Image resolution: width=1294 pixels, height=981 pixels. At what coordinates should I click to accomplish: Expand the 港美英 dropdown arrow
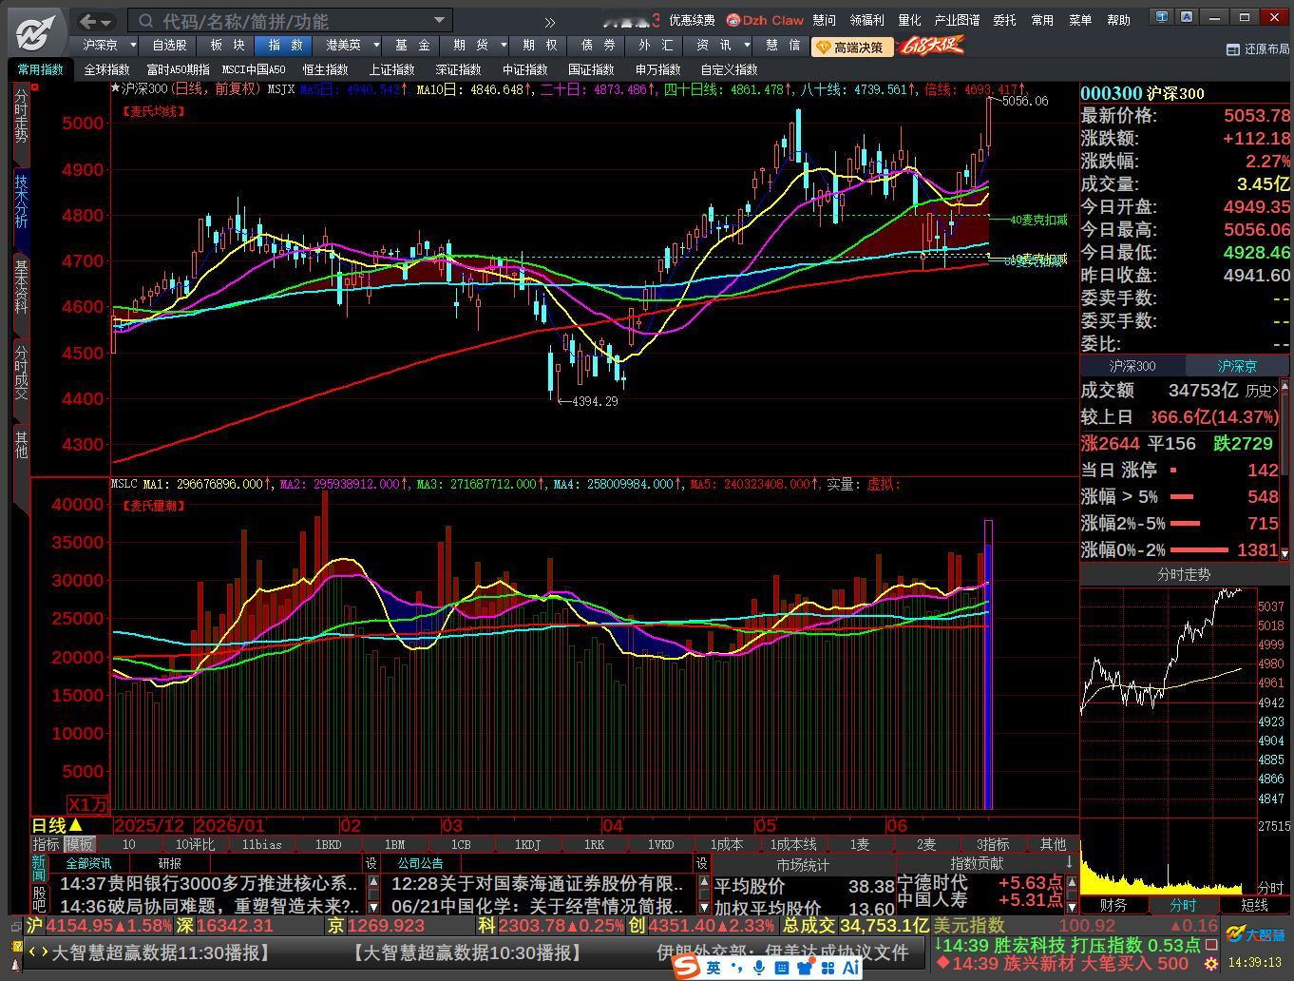pos(376,45)
